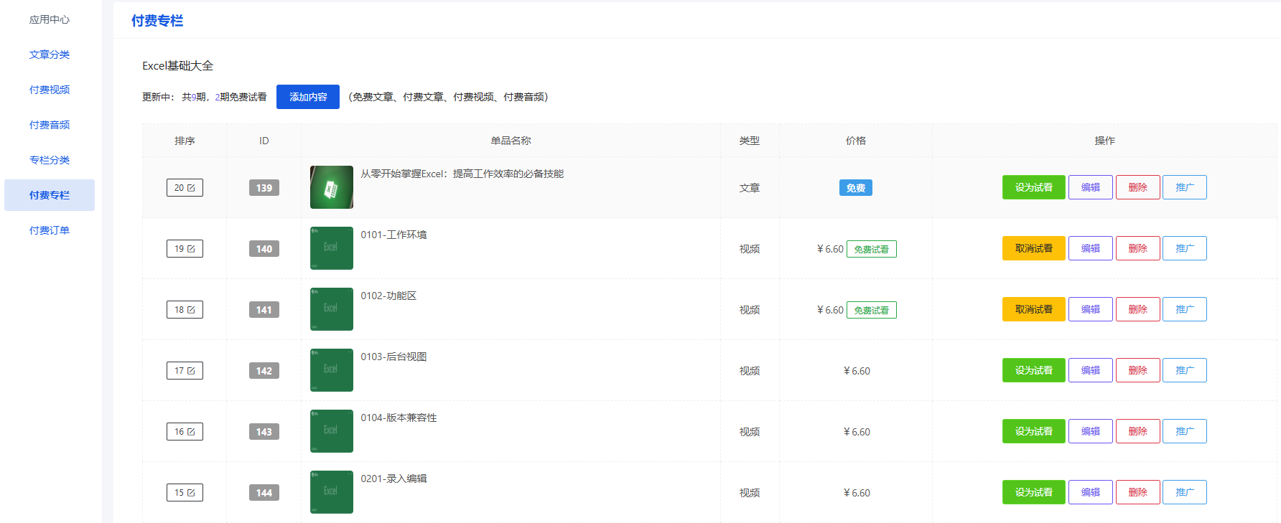Viewport: 1281px width, 523px height.
Task: Open 付费视频 in the sidebar menu
Action: [50, 90]
